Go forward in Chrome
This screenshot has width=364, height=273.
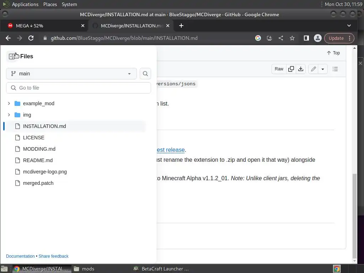20,38
